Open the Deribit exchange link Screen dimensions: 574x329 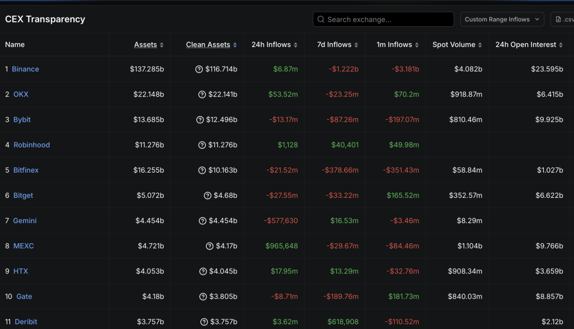[x=26, y=322]
